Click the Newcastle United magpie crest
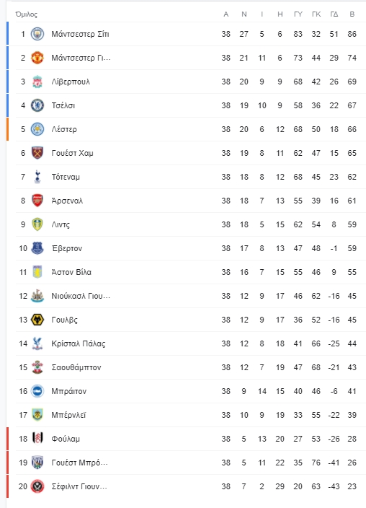 pyautogui.click(x=37, y=296)
